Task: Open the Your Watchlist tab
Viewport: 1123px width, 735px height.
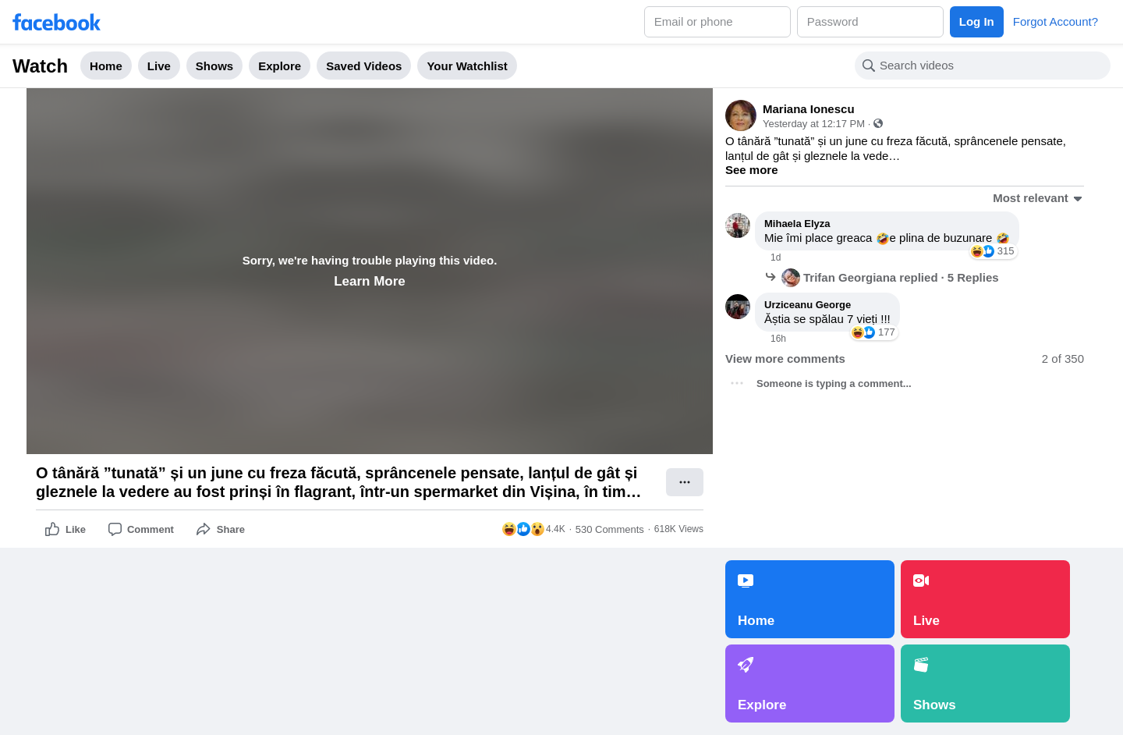Action: coord(467,66)
